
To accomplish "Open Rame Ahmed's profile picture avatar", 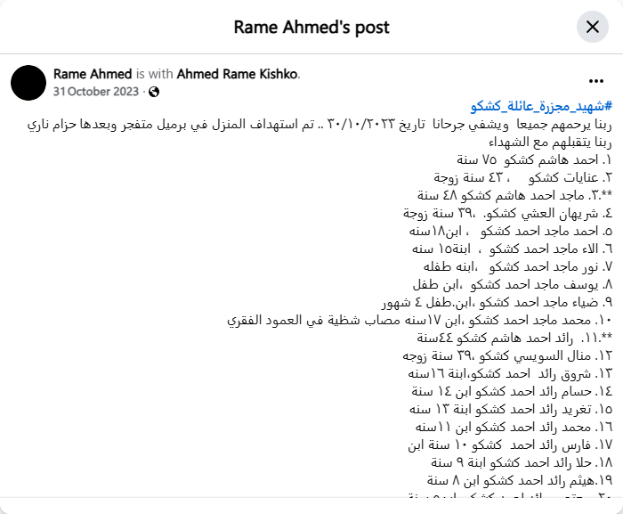I will click(28, 82).
